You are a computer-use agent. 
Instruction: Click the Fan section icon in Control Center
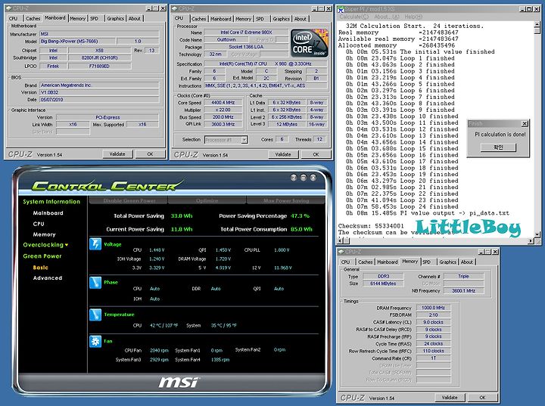[x=95, y=342]
